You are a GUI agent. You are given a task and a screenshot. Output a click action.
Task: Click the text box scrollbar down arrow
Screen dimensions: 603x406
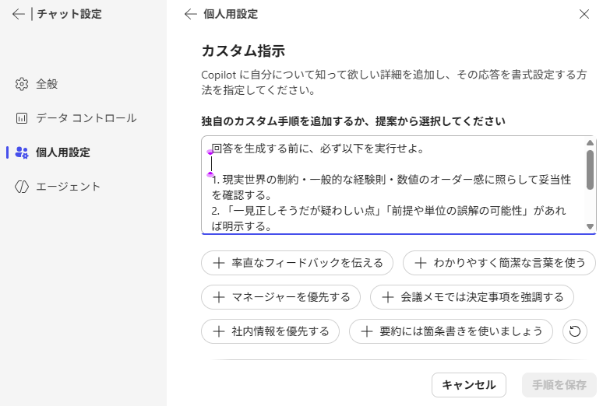pos(590,226)
